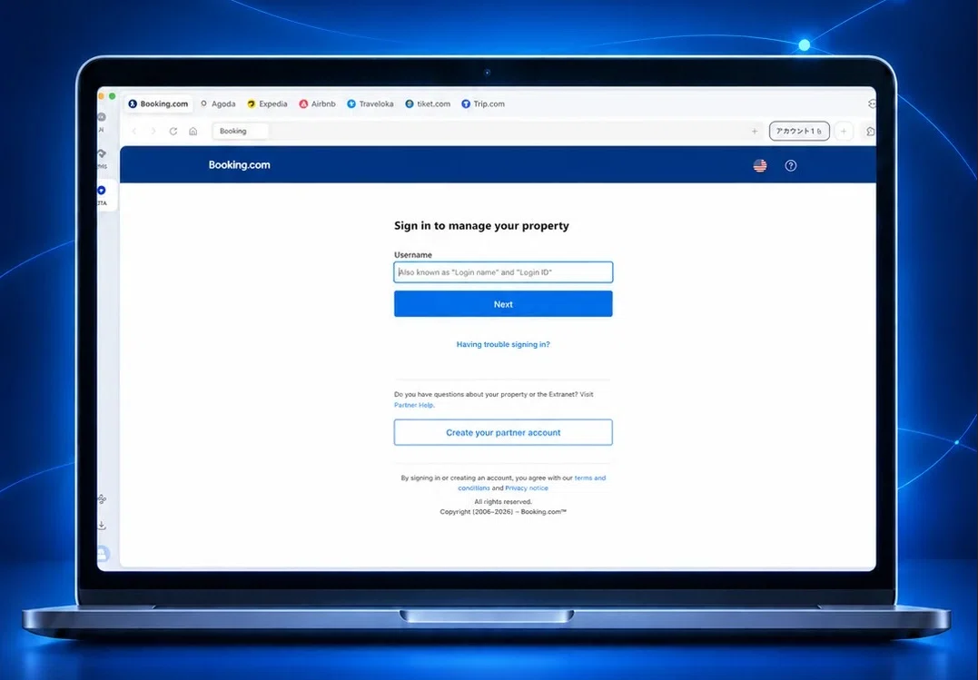This screenshot has height=680, width=978.
Task: Open the Having trouble signing in link
Action: [x=503, y=344]
